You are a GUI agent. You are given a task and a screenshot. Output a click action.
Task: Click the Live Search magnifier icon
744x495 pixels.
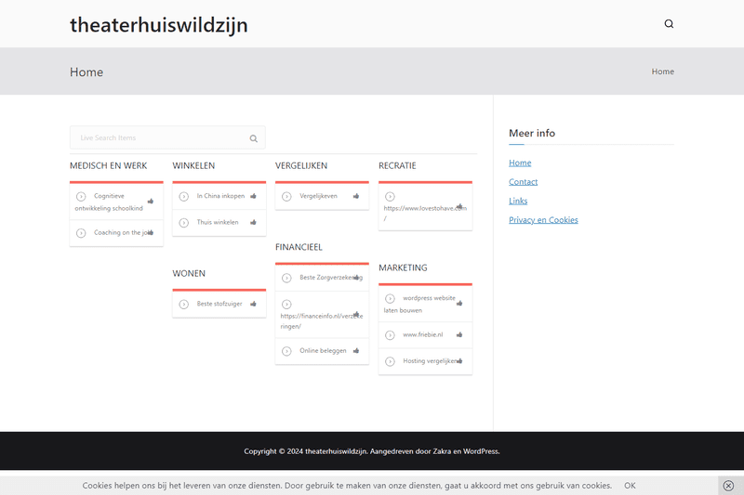(x=253, y=138)
